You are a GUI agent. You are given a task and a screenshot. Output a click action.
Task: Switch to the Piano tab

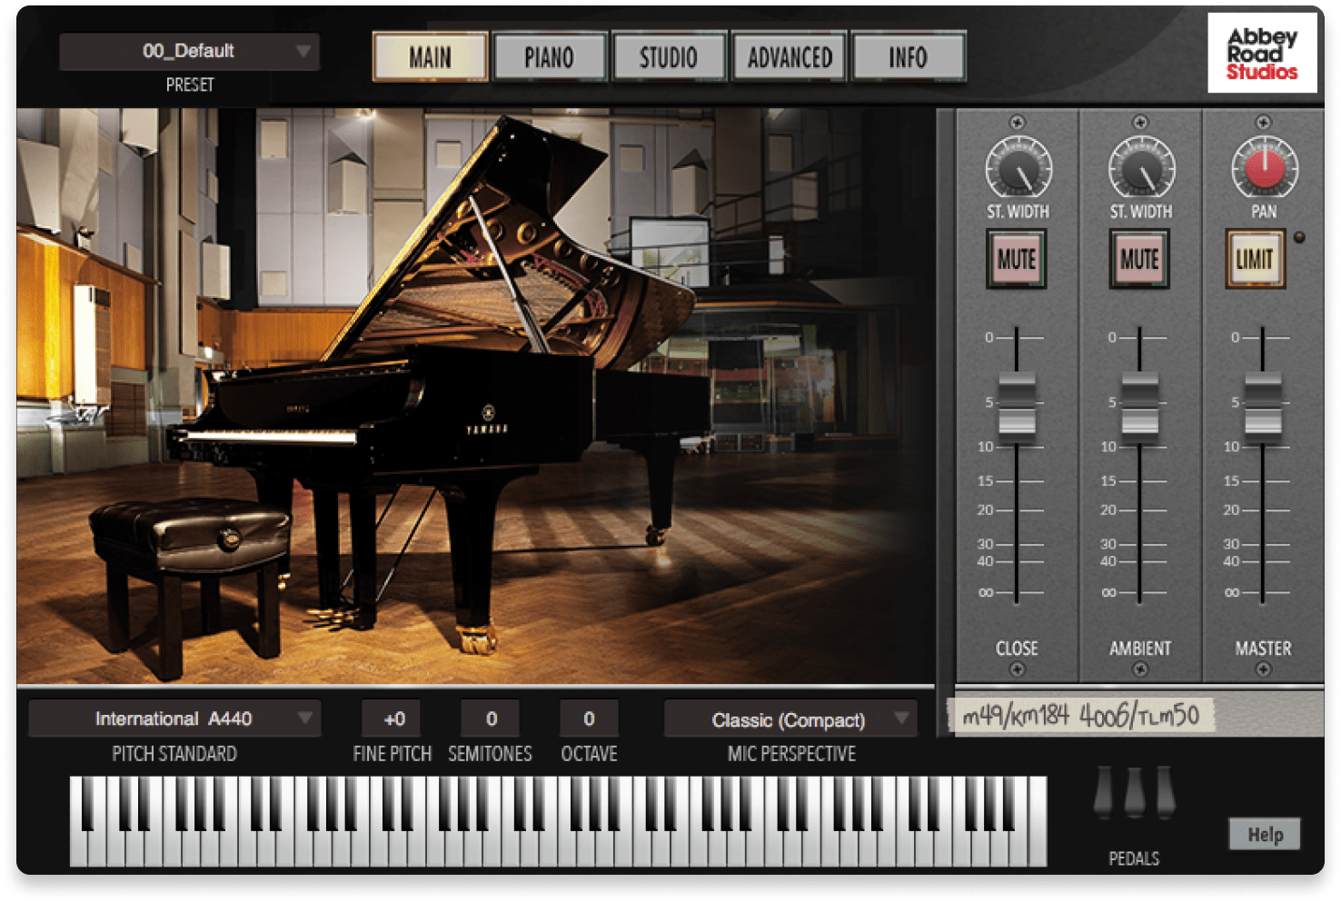(x=549, y=57)
